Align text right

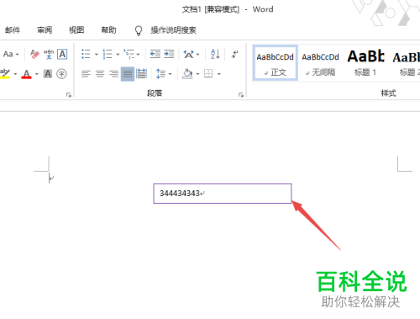[113, 74]
